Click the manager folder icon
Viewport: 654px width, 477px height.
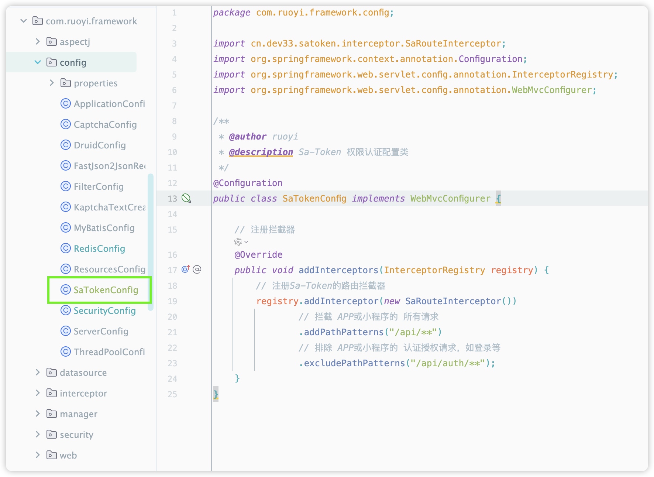coord(52,414)
